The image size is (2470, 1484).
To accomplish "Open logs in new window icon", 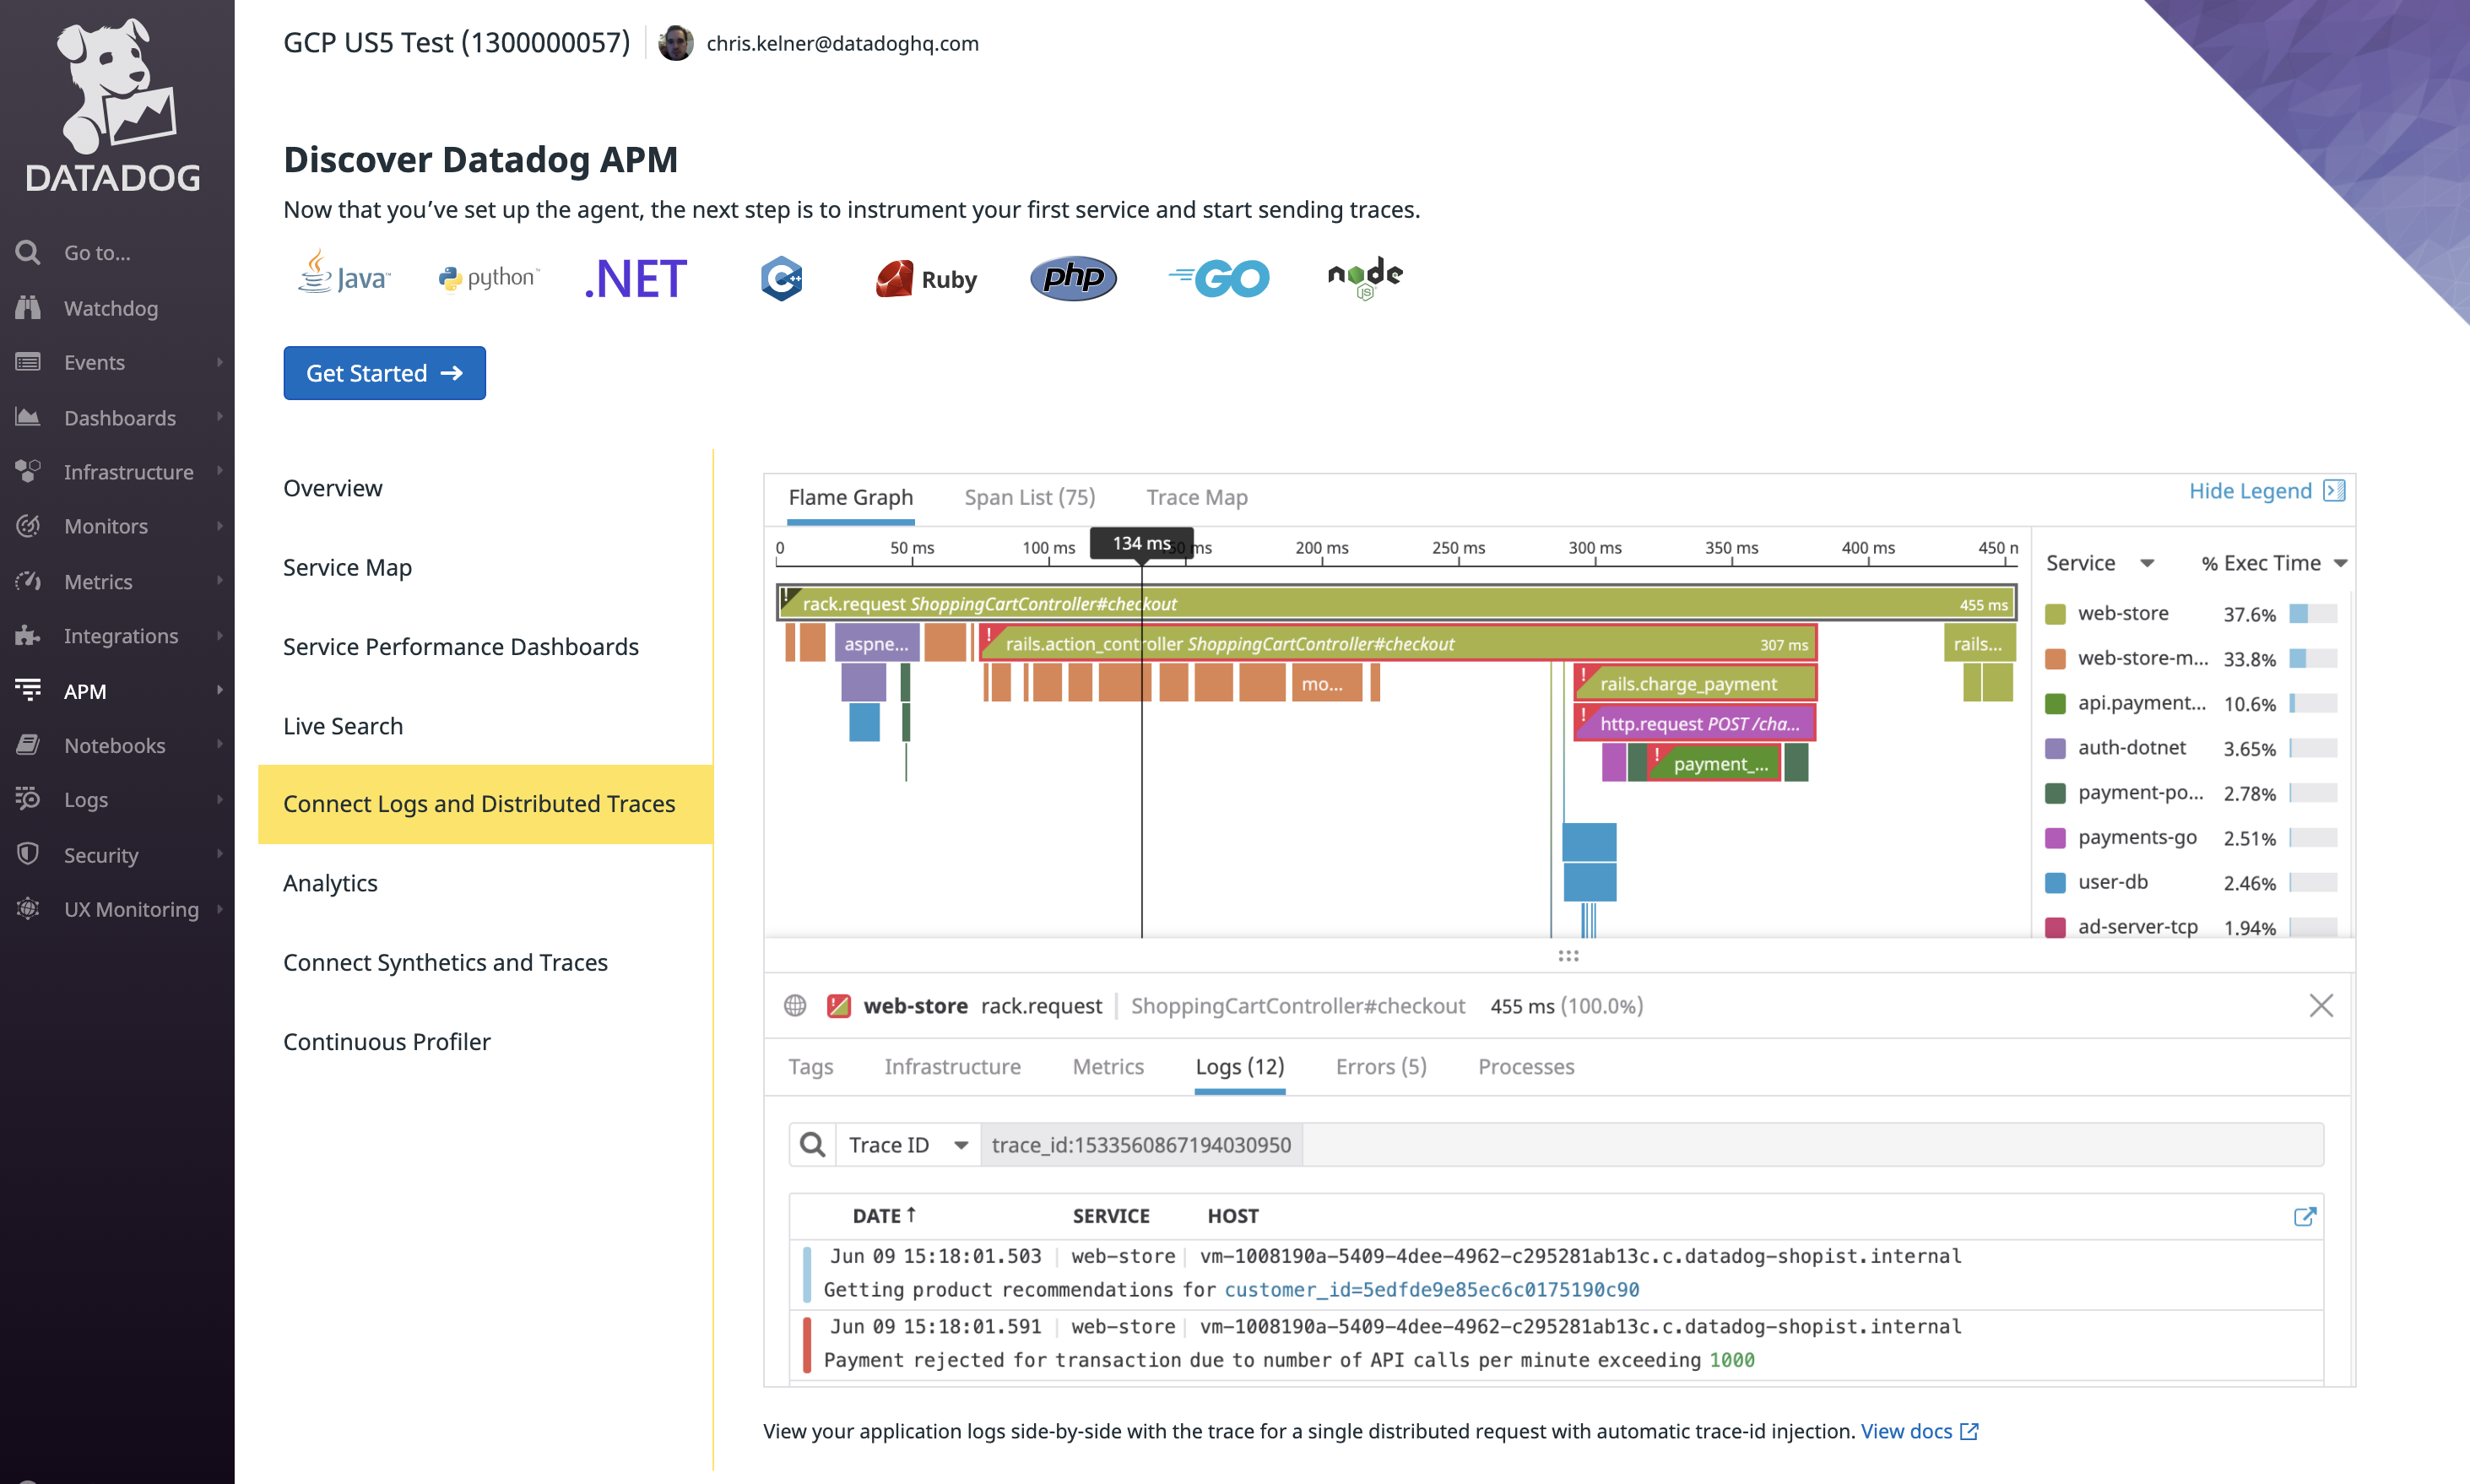I will (2304, 1216).
